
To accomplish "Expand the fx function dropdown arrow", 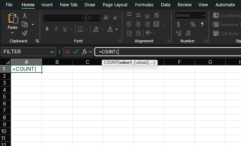I will pyautogui.click(x=91, y=52).
